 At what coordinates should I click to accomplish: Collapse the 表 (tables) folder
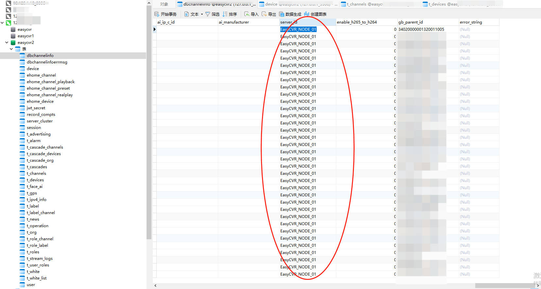click(11, 49)
